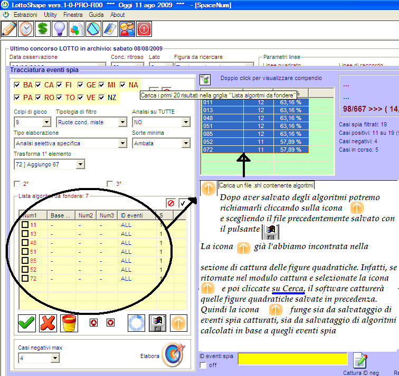The image size is (399, 376).
Task: Click the red power icon in the toolbar
Action: (x=144, y=28)
